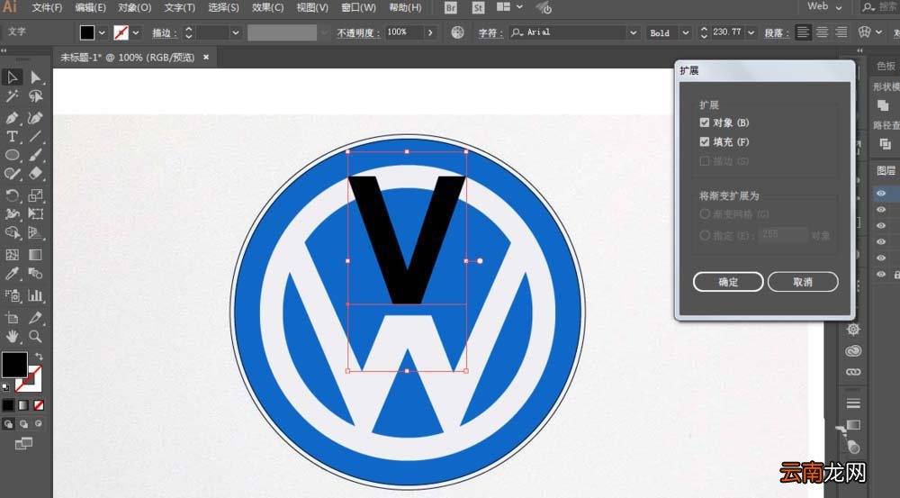Select the Artboard tool
Screen dimensions: 900x498
pyautogui.click(x=12, y=317)
